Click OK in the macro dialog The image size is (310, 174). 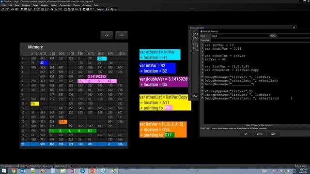[x=246, y=134]
